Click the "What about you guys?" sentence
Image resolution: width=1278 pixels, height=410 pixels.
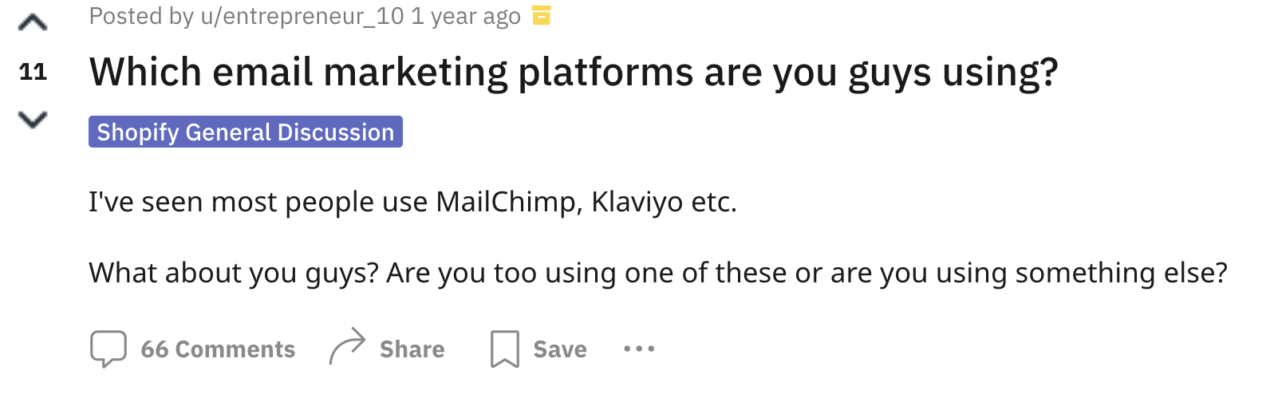[x=233, y=273]
